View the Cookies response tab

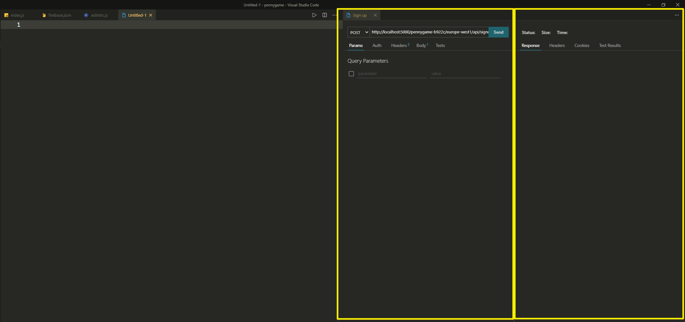pos(582,45)
